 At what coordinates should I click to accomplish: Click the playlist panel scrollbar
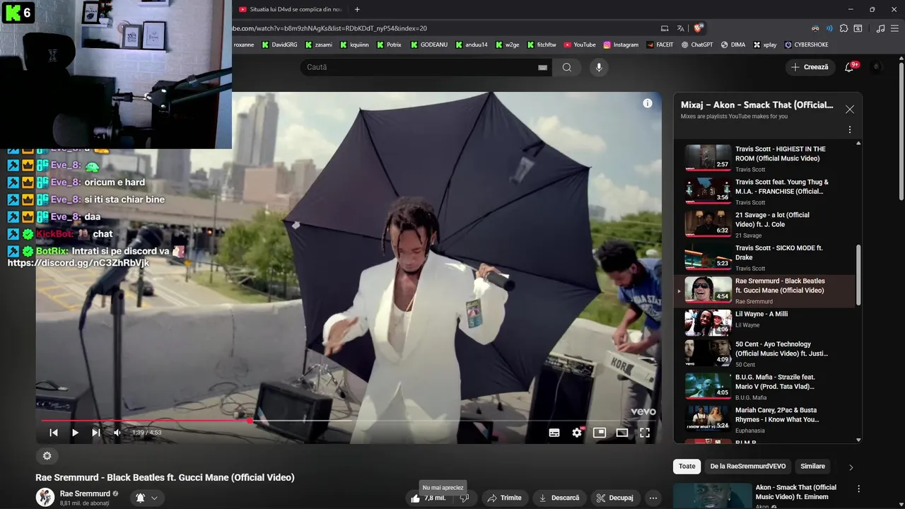(859, 275)
